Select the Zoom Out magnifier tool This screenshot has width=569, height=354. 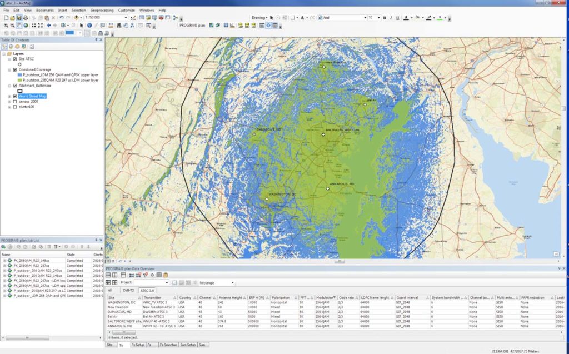[x=12, y=26]
